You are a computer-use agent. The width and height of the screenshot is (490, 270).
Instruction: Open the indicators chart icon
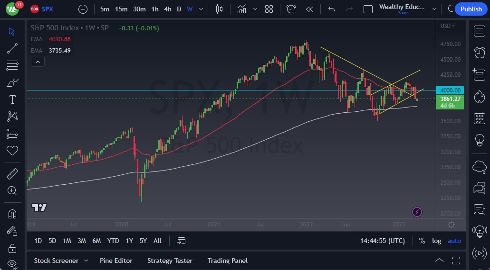click(241, 9)
